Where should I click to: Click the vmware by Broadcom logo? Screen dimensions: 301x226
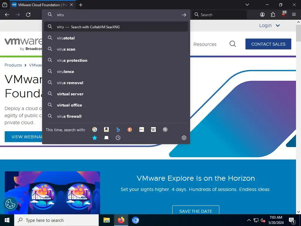click(x=23, y=44)
